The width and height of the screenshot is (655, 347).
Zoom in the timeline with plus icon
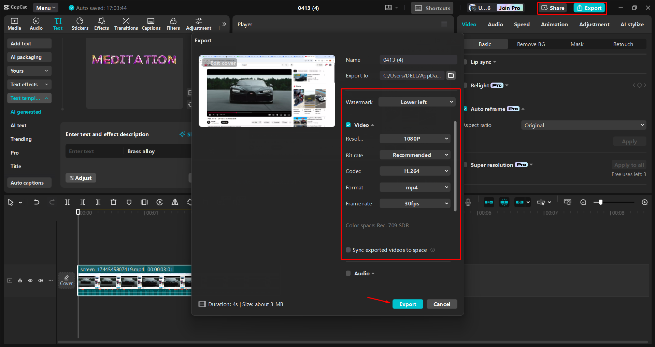tap(645, 202)
